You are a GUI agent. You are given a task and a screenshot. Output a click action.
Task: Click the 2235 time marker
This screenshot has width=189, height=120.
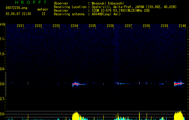pos(92,26)
